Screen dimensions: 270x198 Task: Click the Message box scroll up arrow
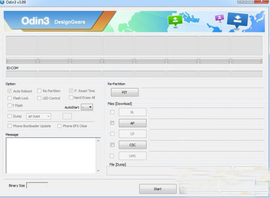(98, 141)
